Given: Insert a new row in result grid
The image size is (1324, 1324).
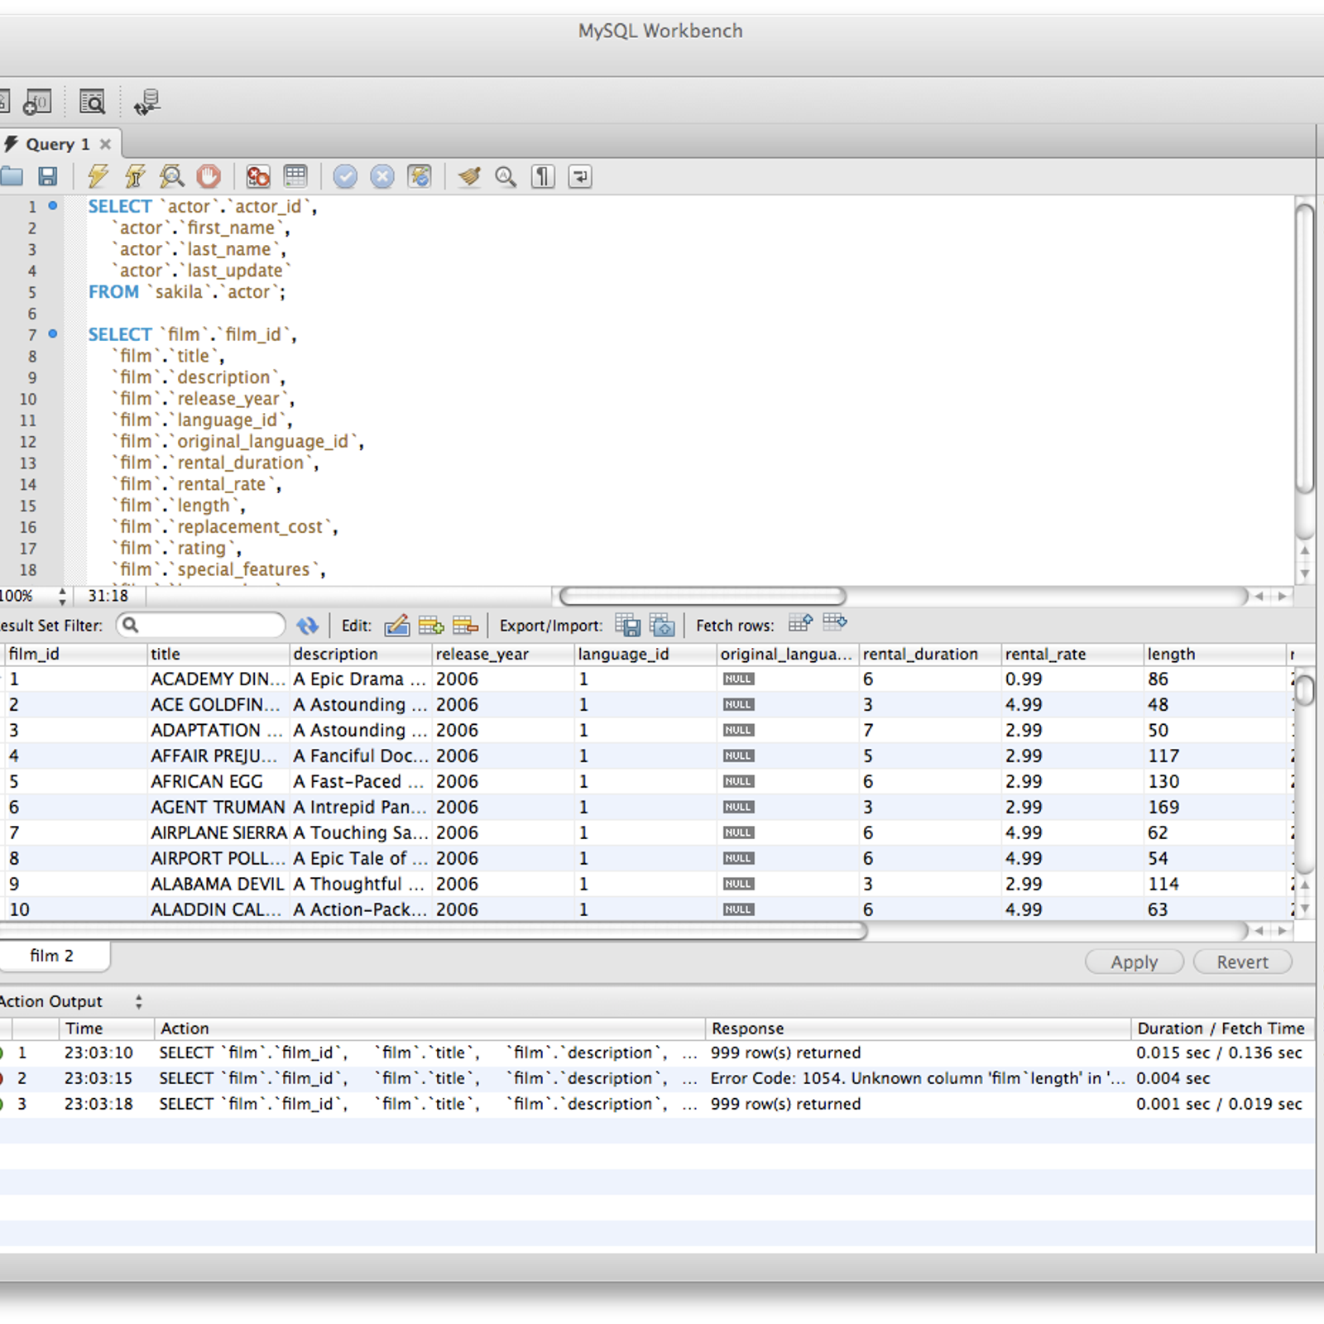Looking at the screenshot, I should click(x=431, y=626).
